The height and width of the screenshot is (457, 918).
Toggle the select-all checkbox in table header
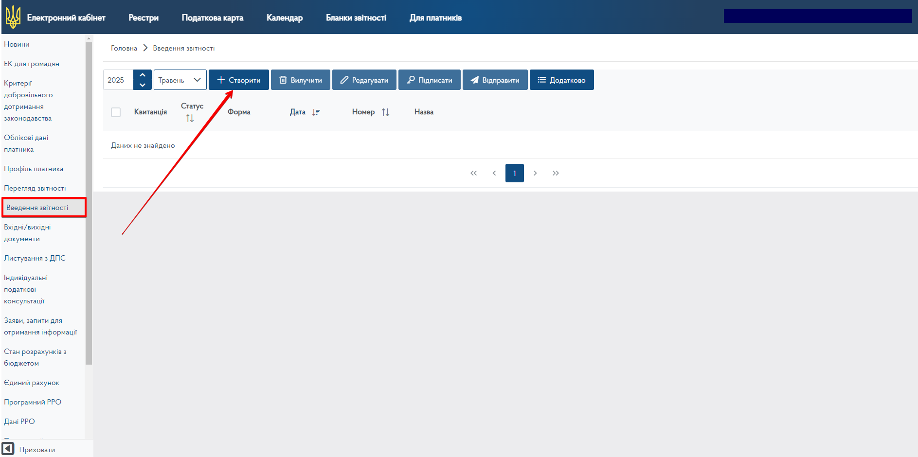click(116, 112)
